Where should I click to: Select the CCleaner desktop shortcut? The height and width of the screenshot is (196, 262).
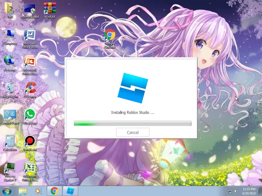(30, 90)
